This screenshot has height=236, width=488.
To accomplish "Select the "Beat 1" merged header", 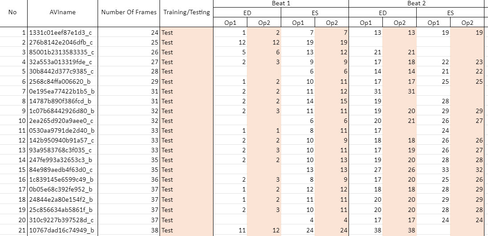I will click(281, 3).
